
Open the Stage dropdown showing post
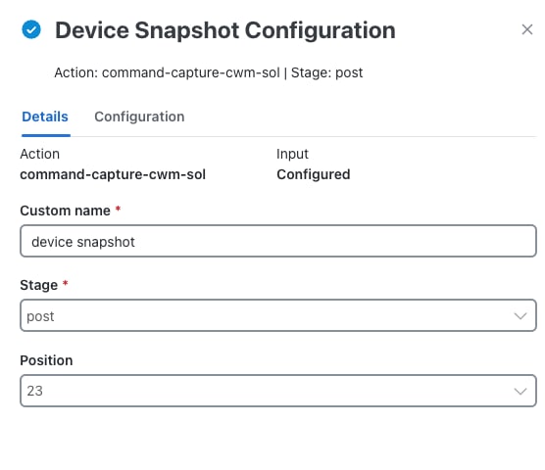pyautogui.click(x=278, y=315)
